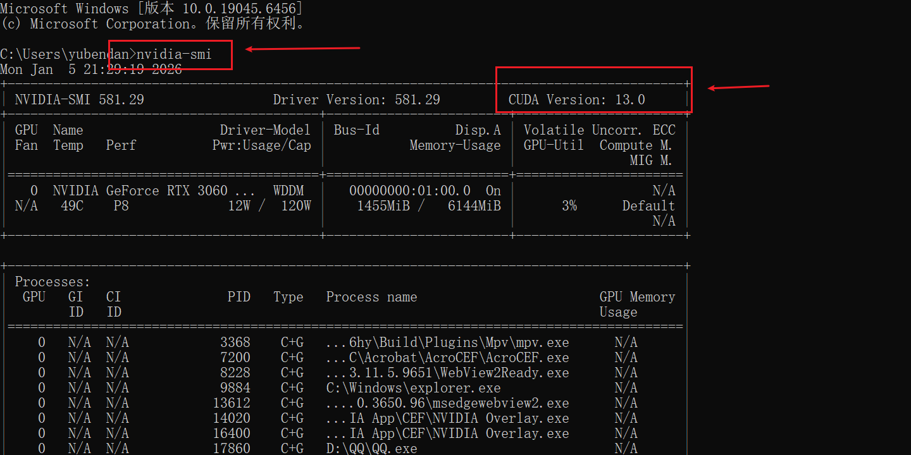Click the Bus-Id column header
The width and height of the screenshot is (911, 455).
(x=356, y=130)
